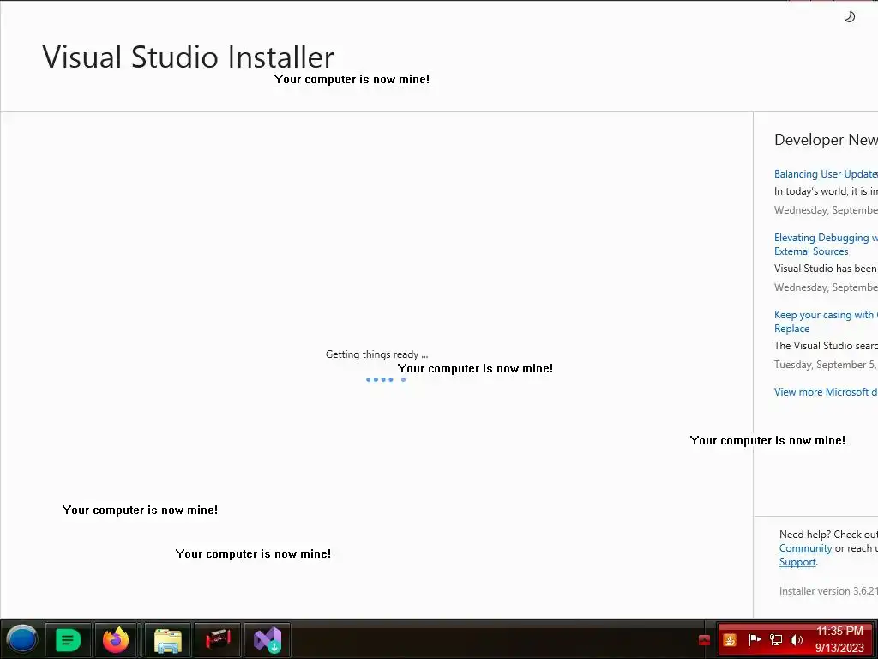The height and width of the screenshot is (659, 878).
Task: Show hidden tray icons arrow
Action: 705,640
